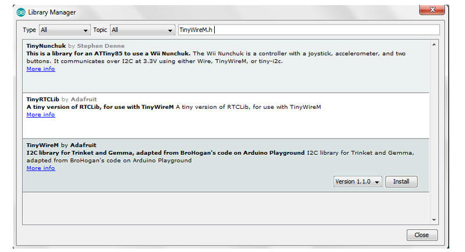Image resolution: width=465 pixels, height=252 pixels.
Task: Open More info link for TinyRTCLib
Action: tap(41, 115)
